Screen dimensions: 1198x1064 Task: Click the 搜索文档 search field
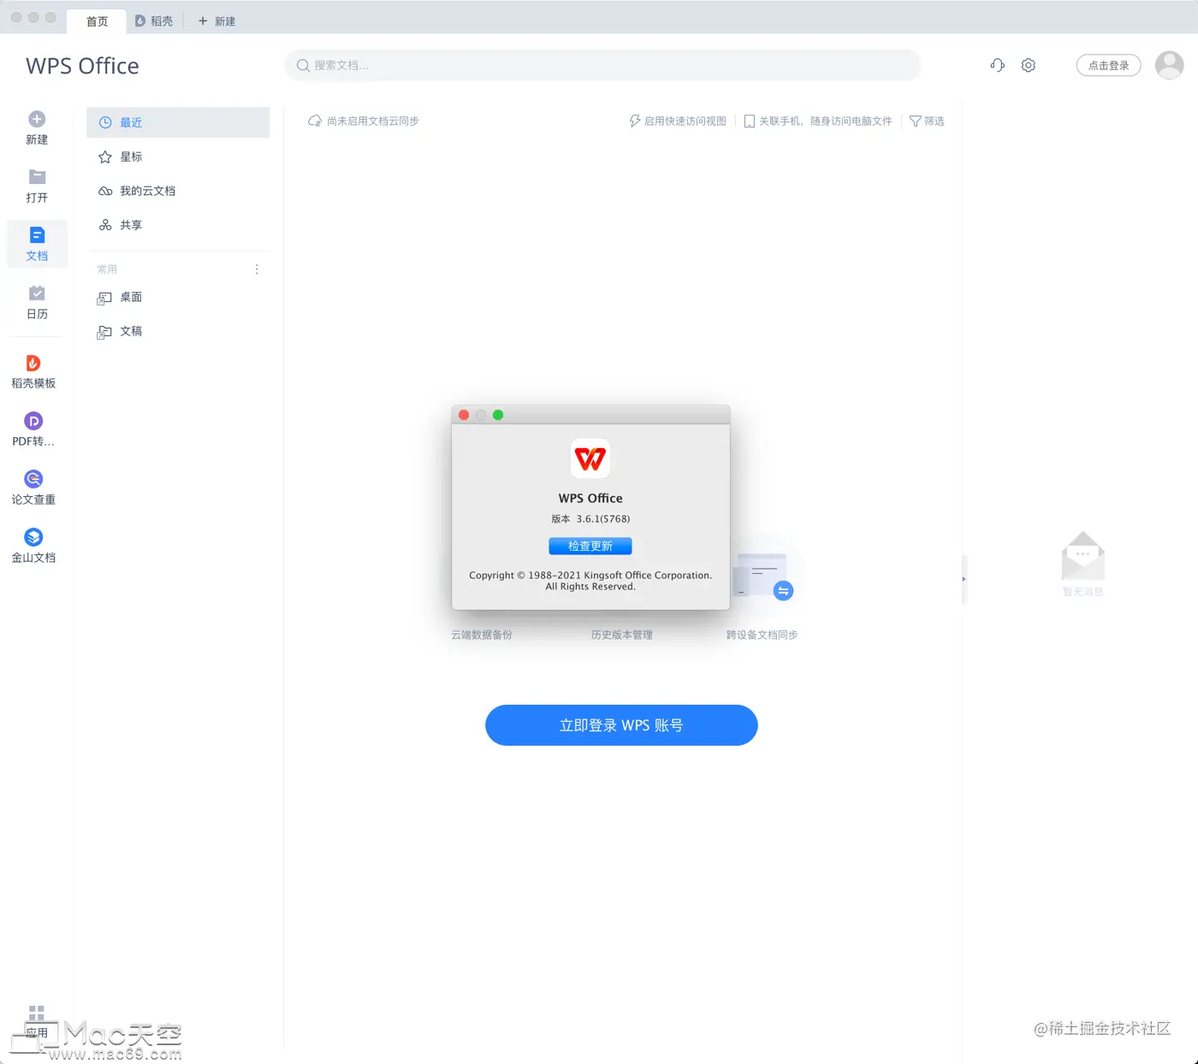[x=602, y=65]
